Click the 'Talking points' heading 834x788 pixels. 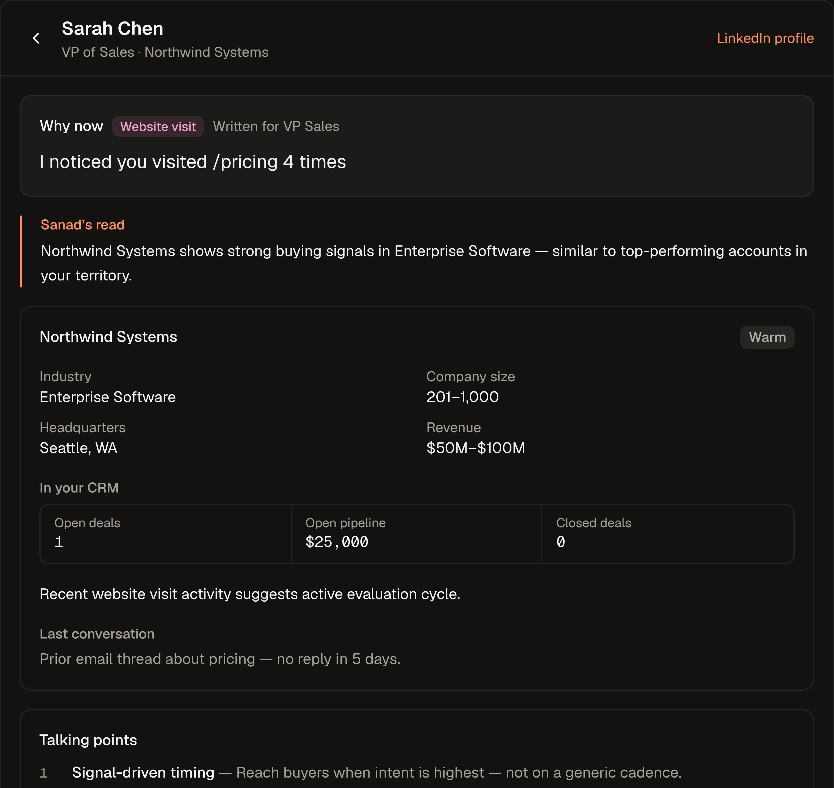click(88, 740)
